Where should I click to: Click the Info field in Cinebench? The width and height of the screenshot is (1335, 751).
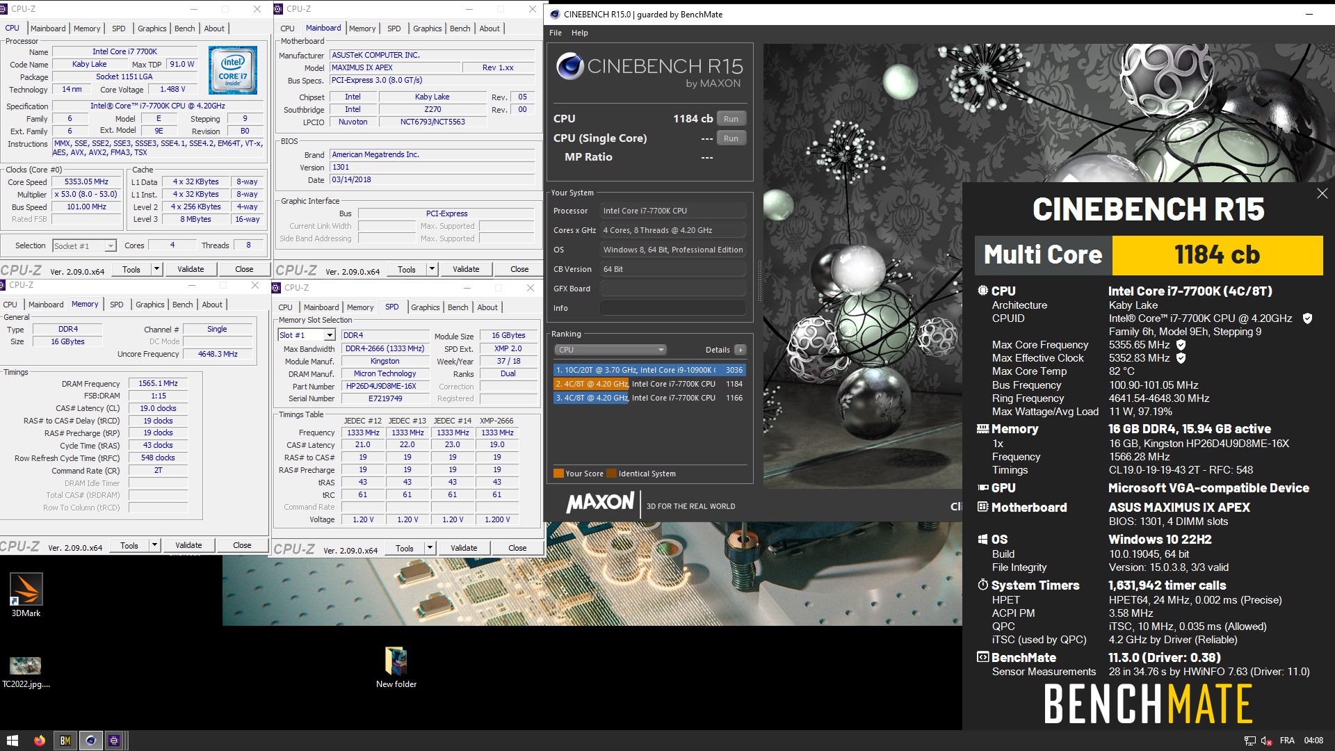tap(673, 308)
